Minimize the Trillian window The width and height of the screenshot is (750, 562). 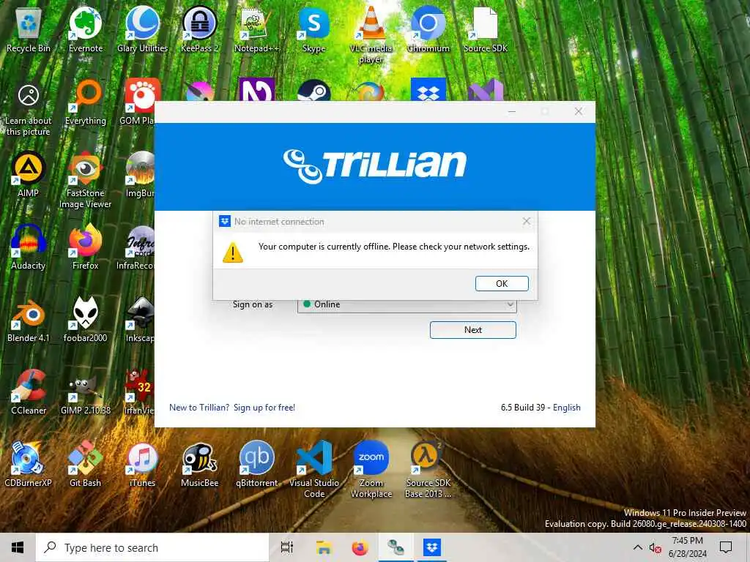(512, 111)
